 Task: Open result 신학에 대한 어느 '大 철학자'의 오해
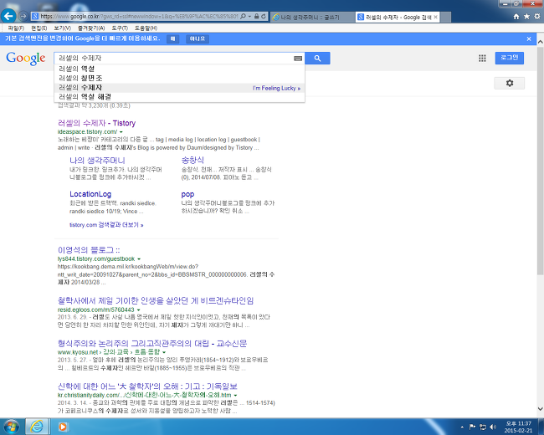[147, 386]
